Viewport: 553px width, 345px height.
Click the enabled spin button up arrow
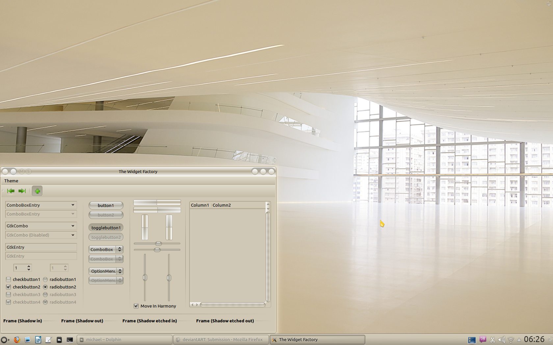[29, 266]
